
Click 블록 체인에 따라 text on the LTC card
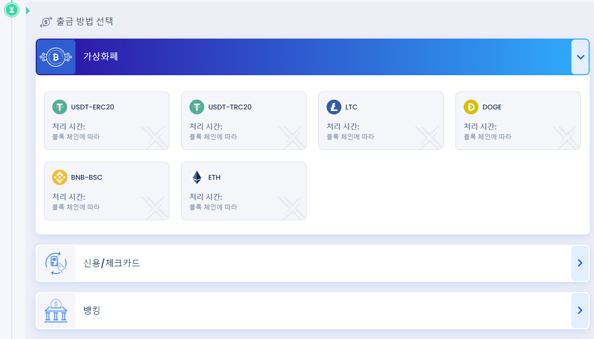point(351,137)
